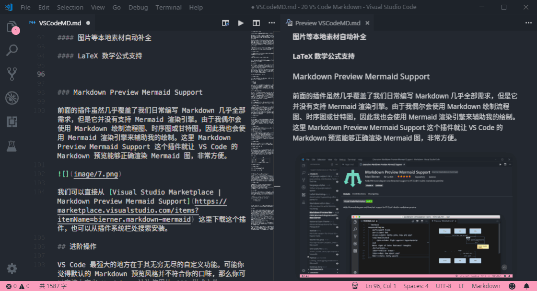Click the unsaved dot on VSCodeMD.md tab
The height and width of the screenshot is (291, 537).
88,23
